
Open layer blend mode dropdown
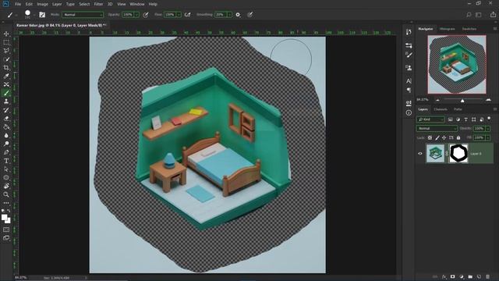point(437,128)
